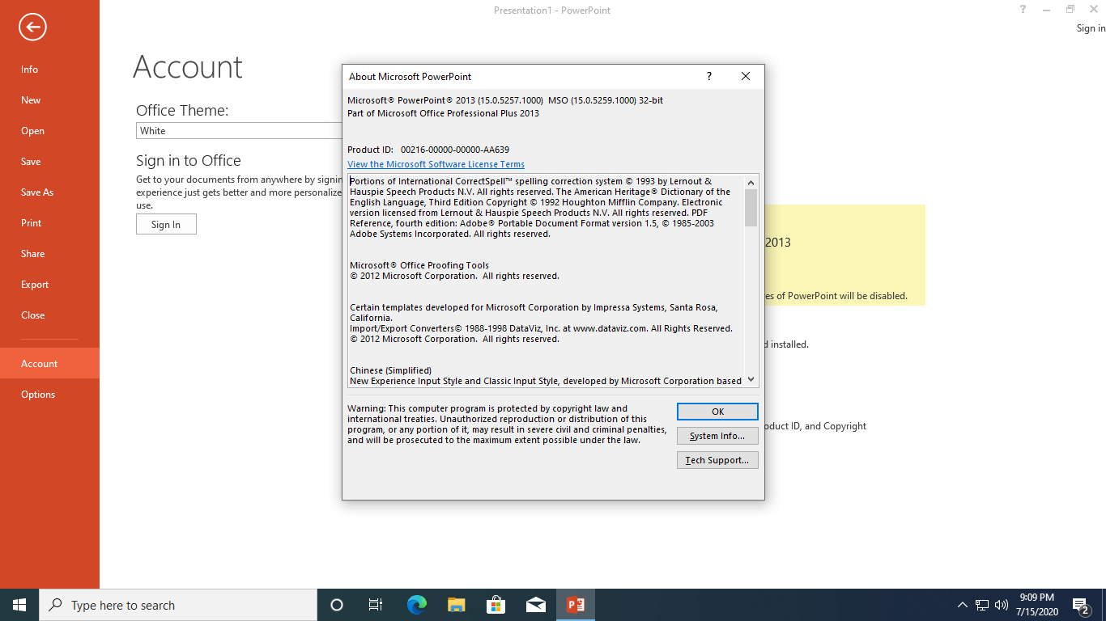Click the Sign In button on Account page

coord(166,225)
